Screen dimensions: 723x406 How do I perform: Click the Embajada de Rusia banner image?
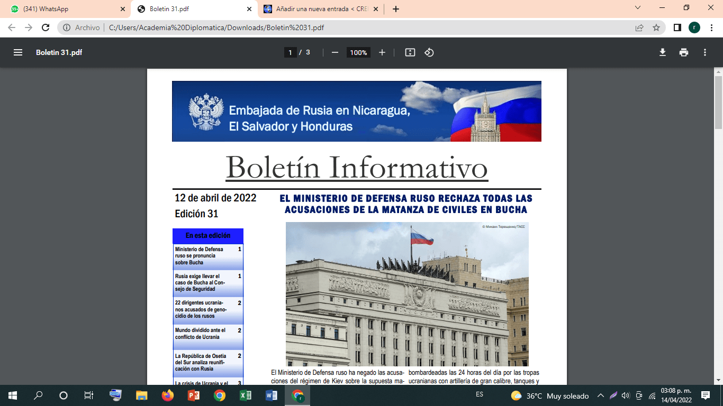pyautogui.click(x=357, y=111)
